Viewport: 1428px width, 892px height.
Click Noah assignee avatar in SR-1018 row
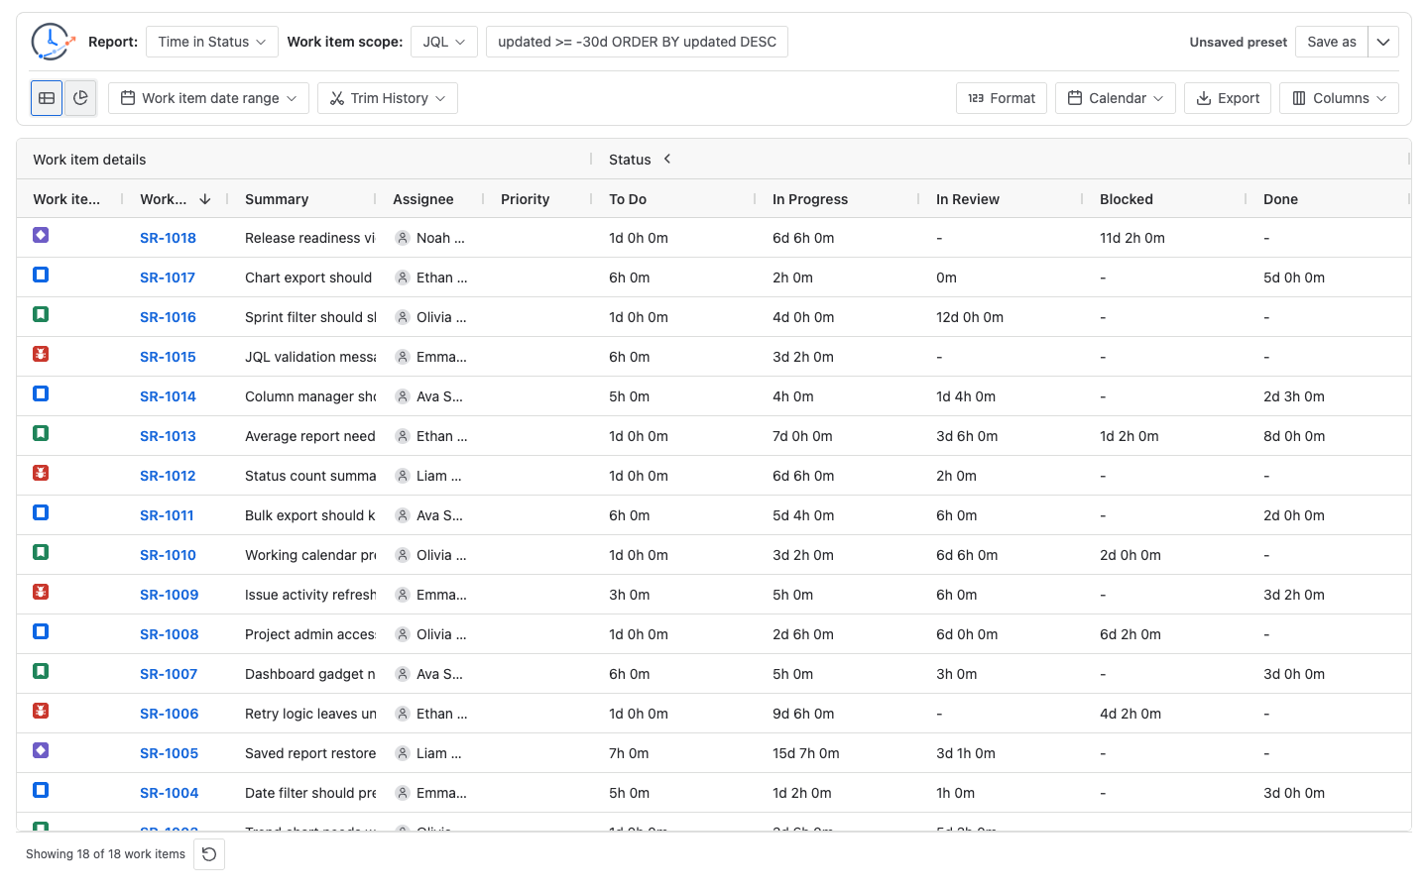(x=403, y=238)
